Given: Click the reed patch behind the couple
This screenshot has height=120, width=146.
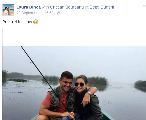Looking at the screenshot, I should [97, 81].
